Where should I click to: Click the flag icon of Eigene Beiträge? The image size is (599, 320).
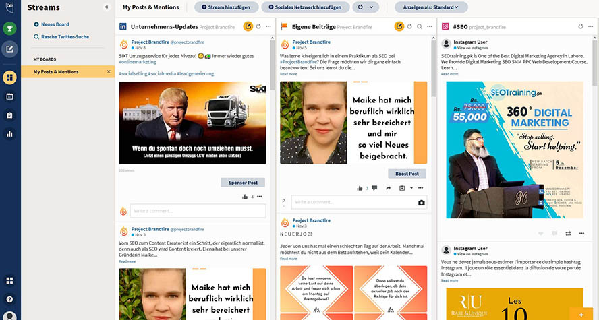click(x=284, y=26)
